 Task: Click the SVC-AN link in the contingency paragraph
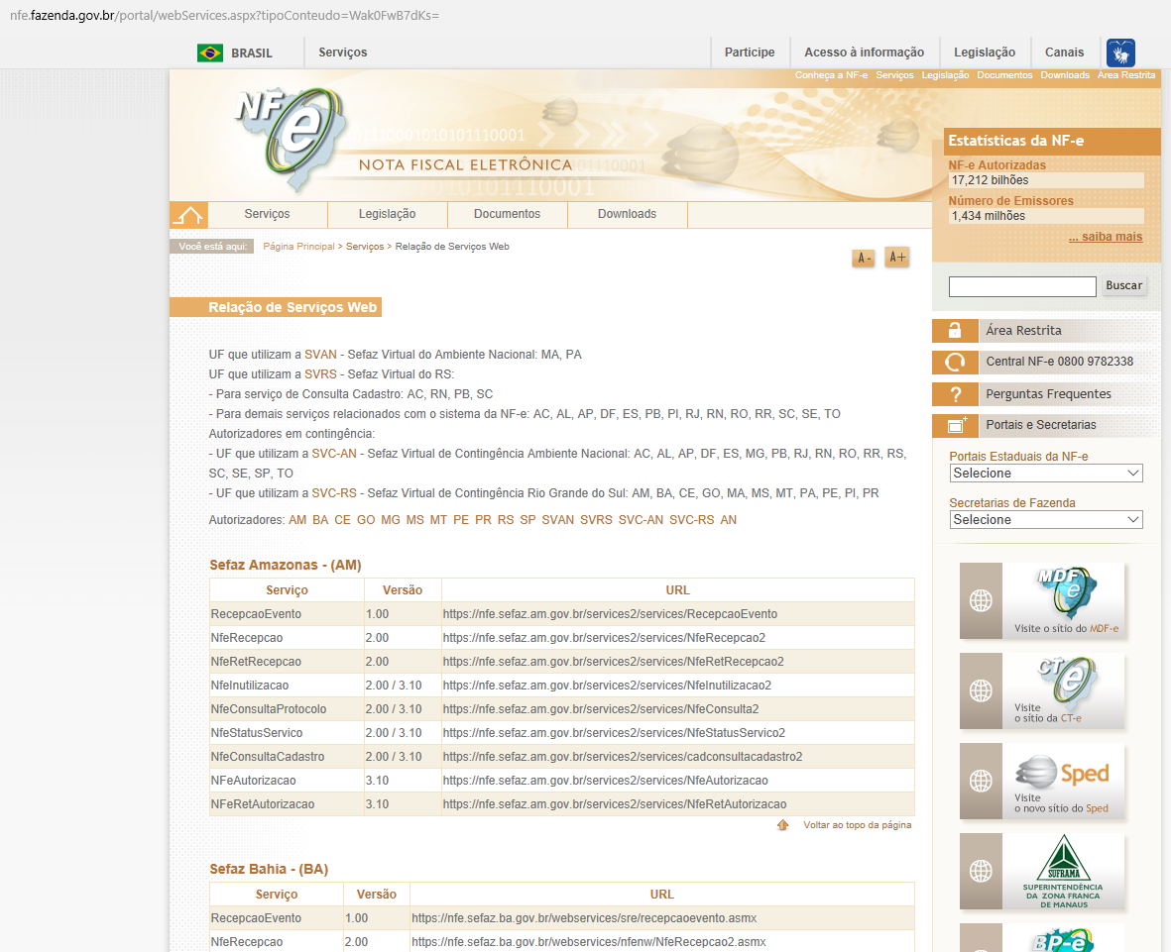[334, 454]
